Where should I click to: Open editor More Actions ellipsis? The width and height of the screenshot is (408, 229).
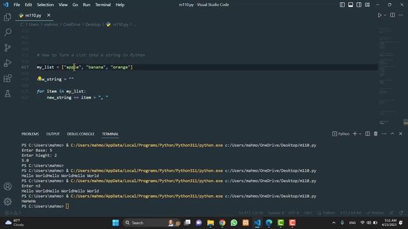tap(401, 15)
